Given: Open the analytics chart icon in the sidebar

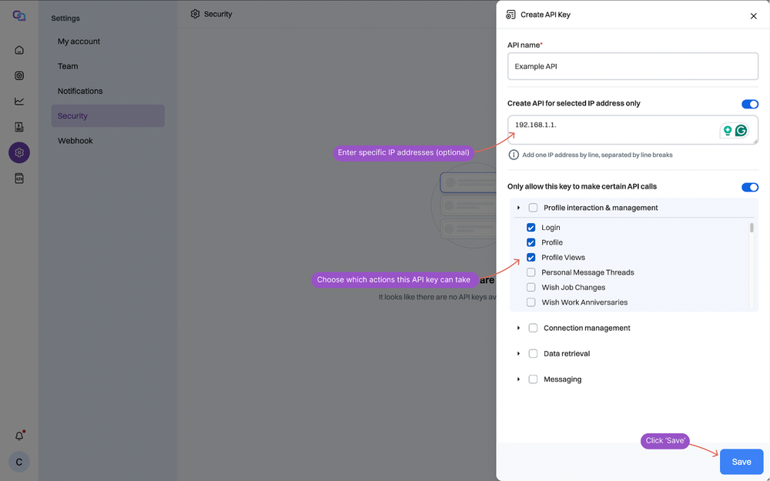Looking at the screenshot, I should (18, 101).
